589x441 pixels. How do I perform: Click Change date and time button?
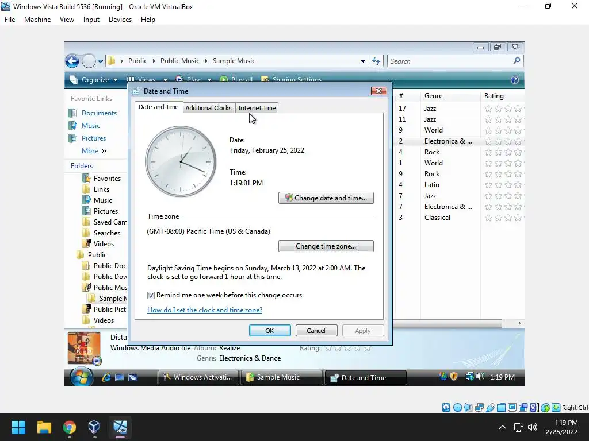point(326,198)
